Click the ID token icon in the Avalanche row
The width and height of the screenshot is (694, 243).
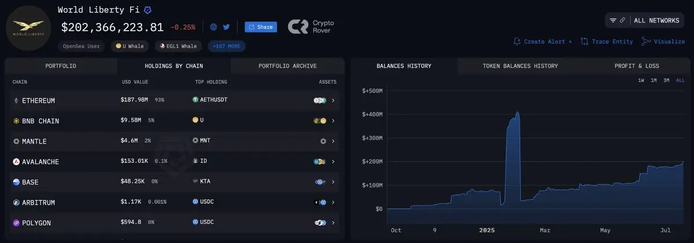(x=195, y=160)
